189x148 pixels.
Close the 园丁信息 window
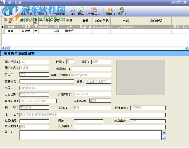tap(185, 2)
